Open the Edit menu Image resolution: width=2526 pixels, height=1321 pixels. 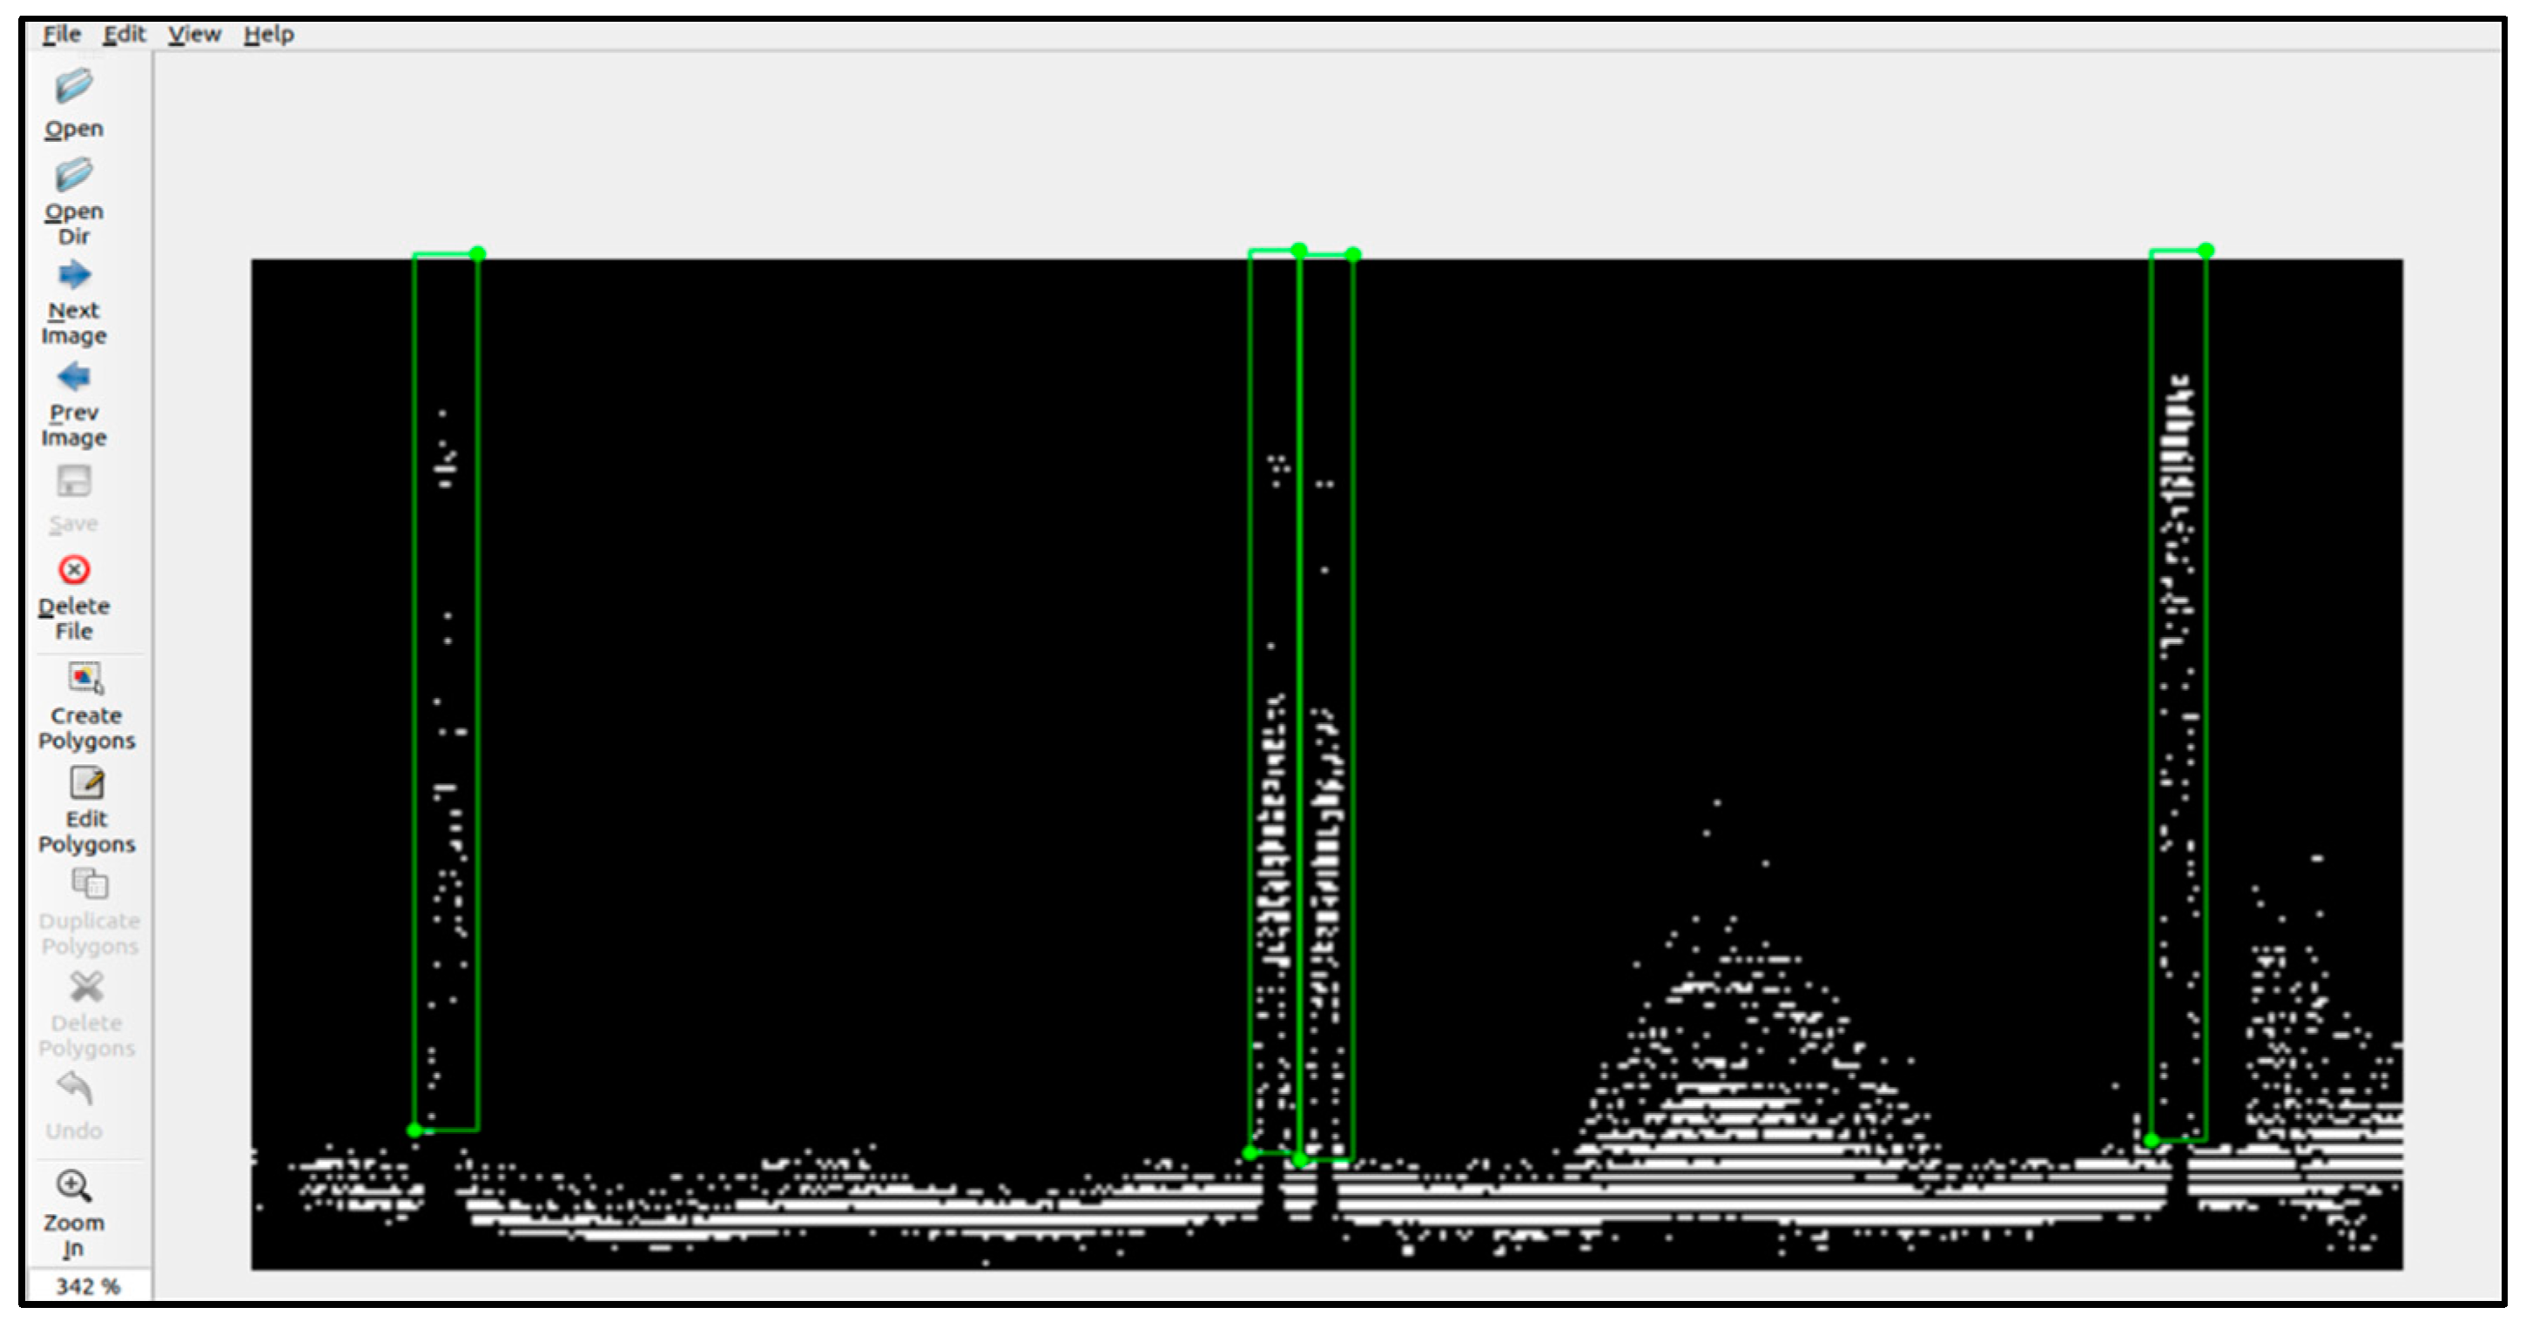pyautogui.click(x=124, y=34)
